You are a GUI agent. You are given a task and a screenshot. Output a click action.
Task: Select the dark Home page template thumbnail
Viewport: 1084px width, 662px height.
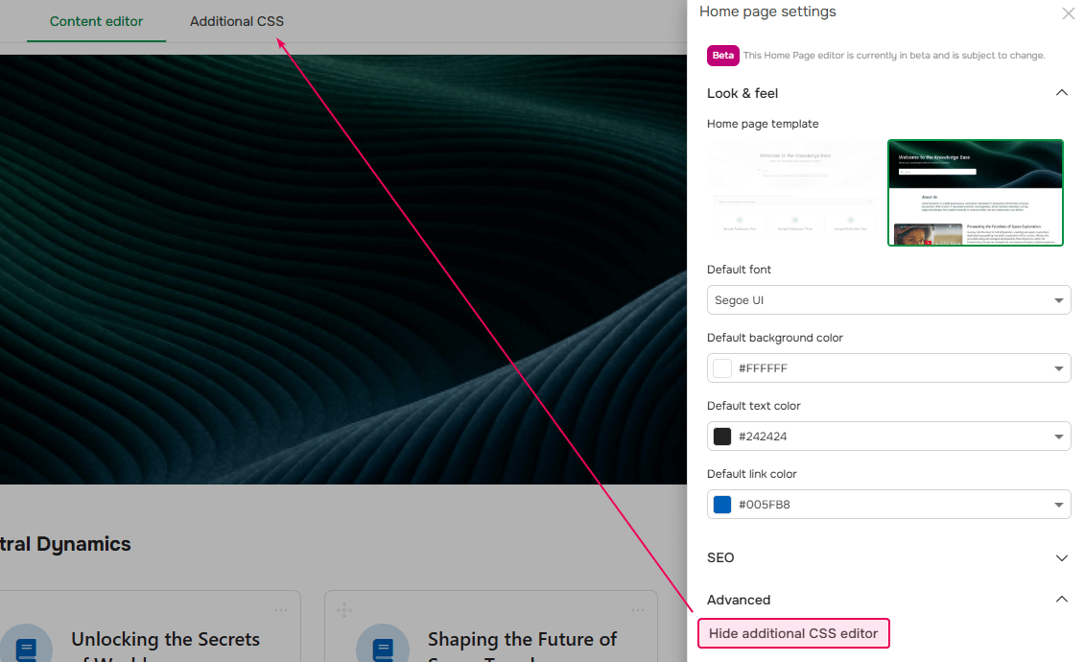coord(975,192)
